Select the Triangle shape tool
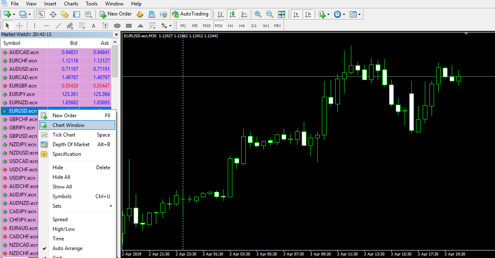Image resolution: width=495 pixels, height=258 pixels. [140, 26]
